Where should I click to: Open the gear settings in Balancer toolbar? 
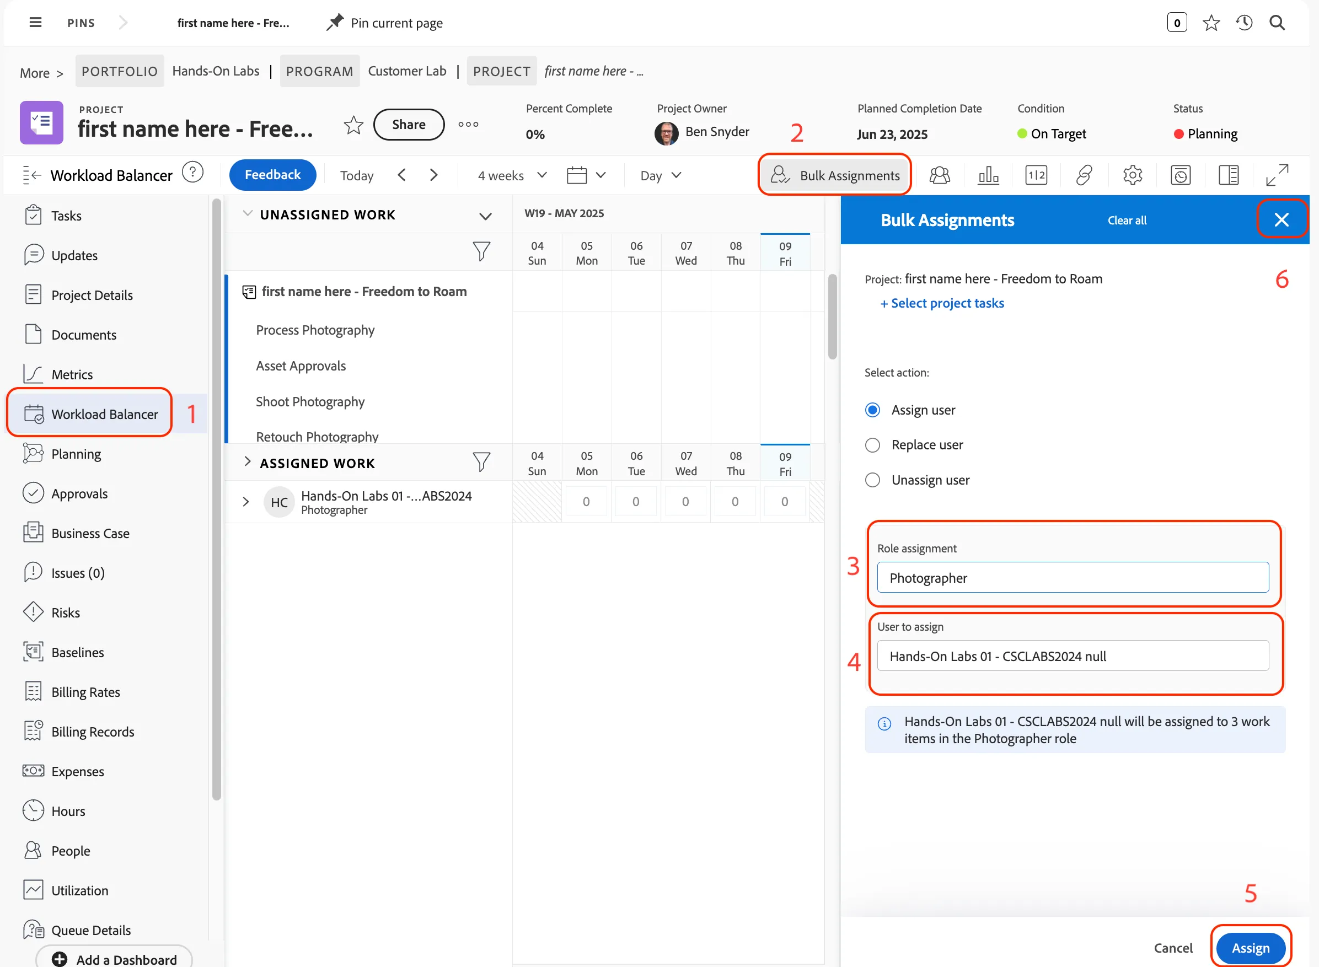click(1132, 175)
